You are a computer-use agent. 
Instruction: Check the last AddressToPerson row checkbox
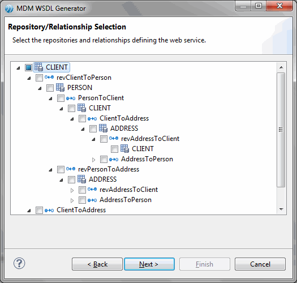coord(82,200)
